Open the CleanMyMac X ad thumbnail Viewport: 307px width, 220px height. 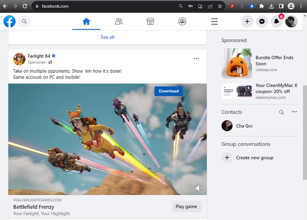point(236,91)
